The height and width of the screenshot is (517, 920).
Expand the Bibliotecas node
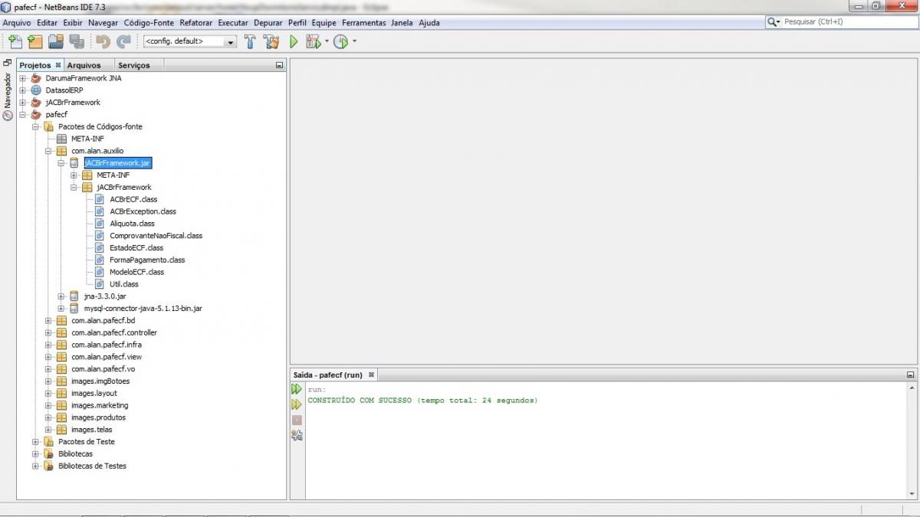tap(35, 454)
